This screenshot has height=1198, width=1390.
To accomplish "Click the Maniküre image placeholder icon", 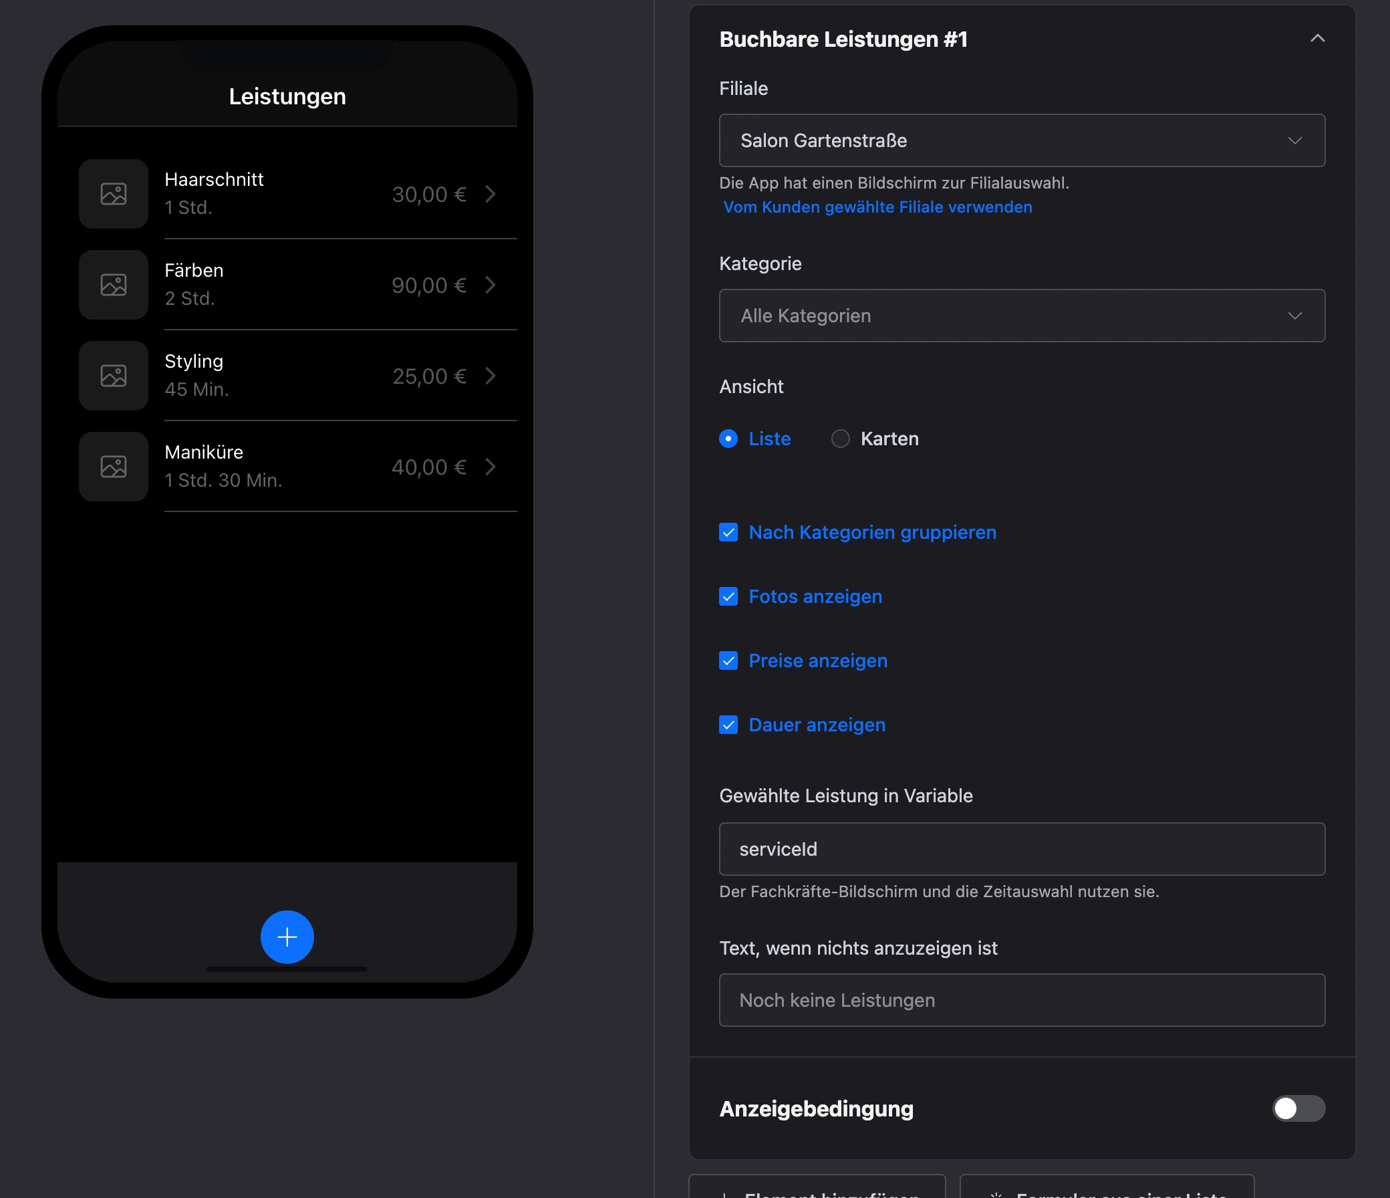I will [x=114, y=467].
